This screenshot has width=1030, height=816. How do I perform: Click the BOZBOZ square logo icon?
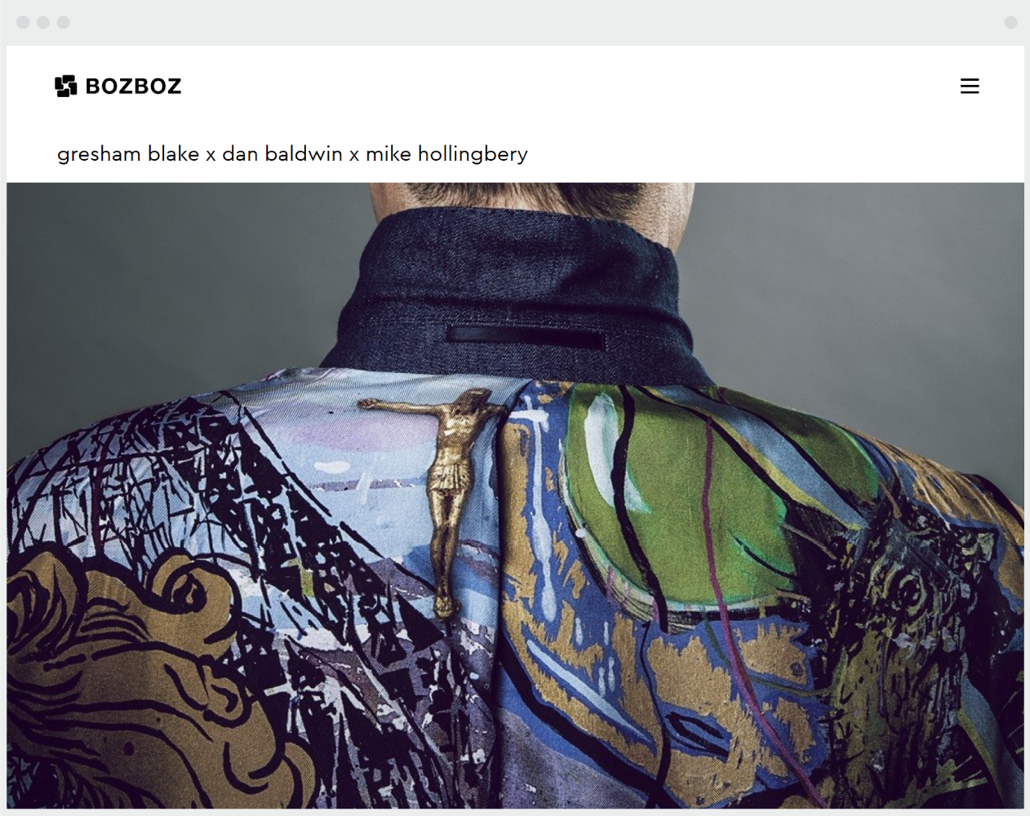coord(66,86)
